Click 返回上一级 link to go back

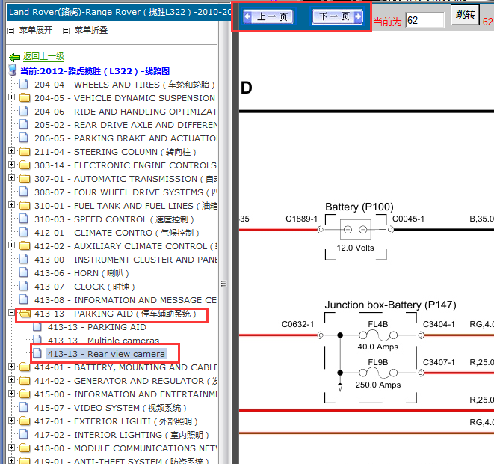[43, 56]
